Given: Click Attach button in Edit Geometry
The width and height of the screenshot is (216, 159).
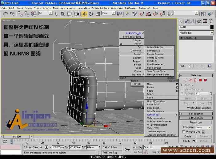Looking at the screenshot, I should 186,141.
